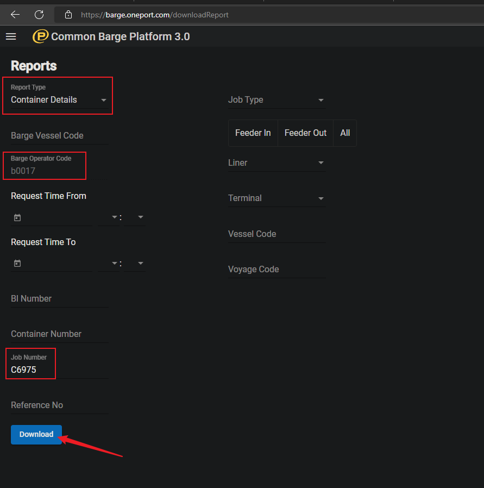Focus the Reference No field
This screenshot has width=484, height=488.
[60, 405]
